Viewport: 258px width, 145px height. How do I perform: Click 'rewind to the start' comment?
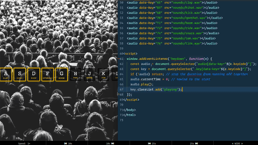(x=191, y=79)
